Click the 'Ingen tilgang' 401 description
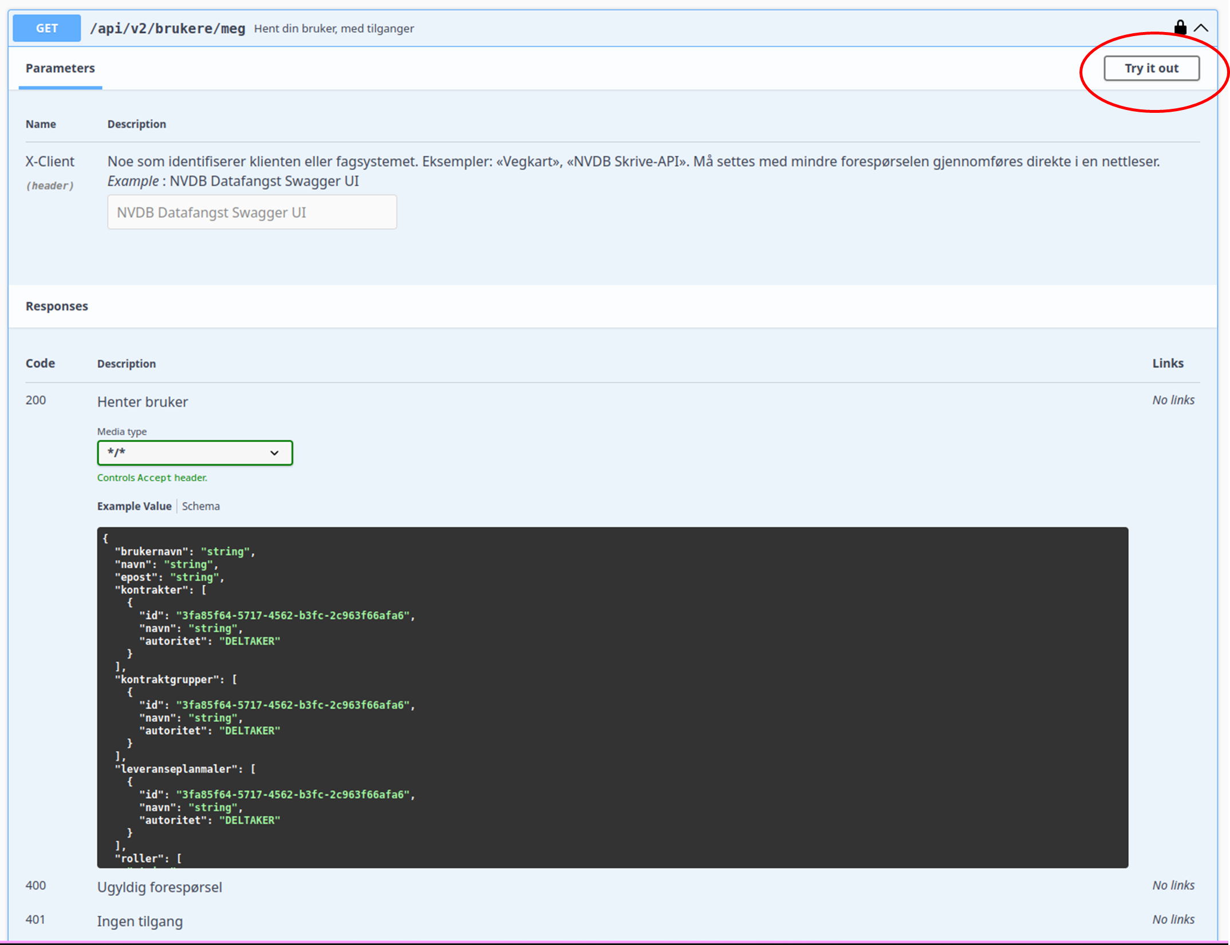This screenshot has height=945, width=1230. [x=140, y=921]
